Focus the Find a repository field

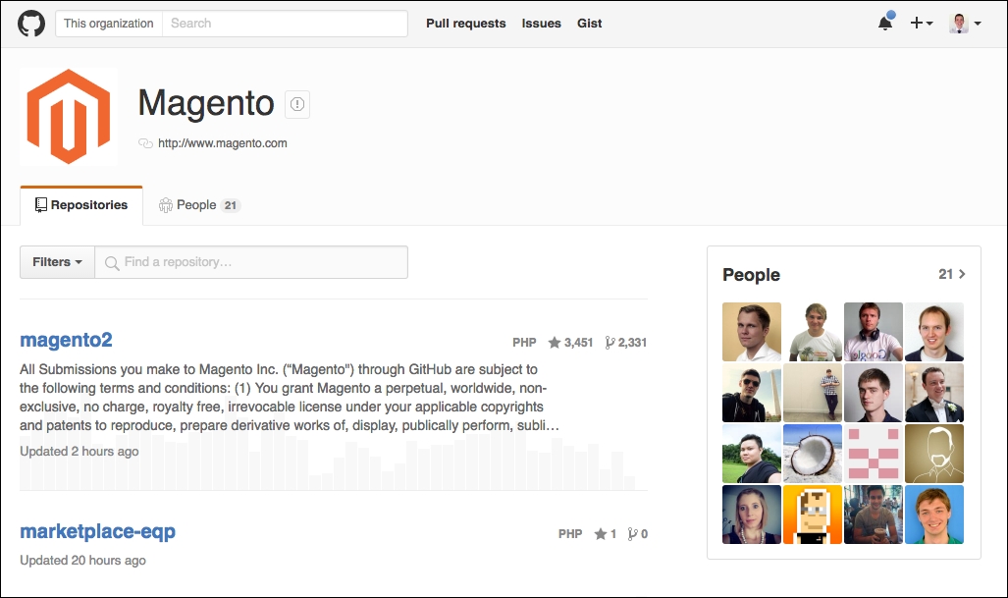[x=251, y=262]
